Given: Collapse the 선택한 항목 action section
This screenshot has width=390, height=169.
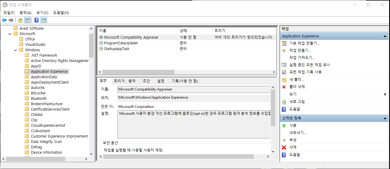Looking at the screenshot, I should [x=385, y=118].
